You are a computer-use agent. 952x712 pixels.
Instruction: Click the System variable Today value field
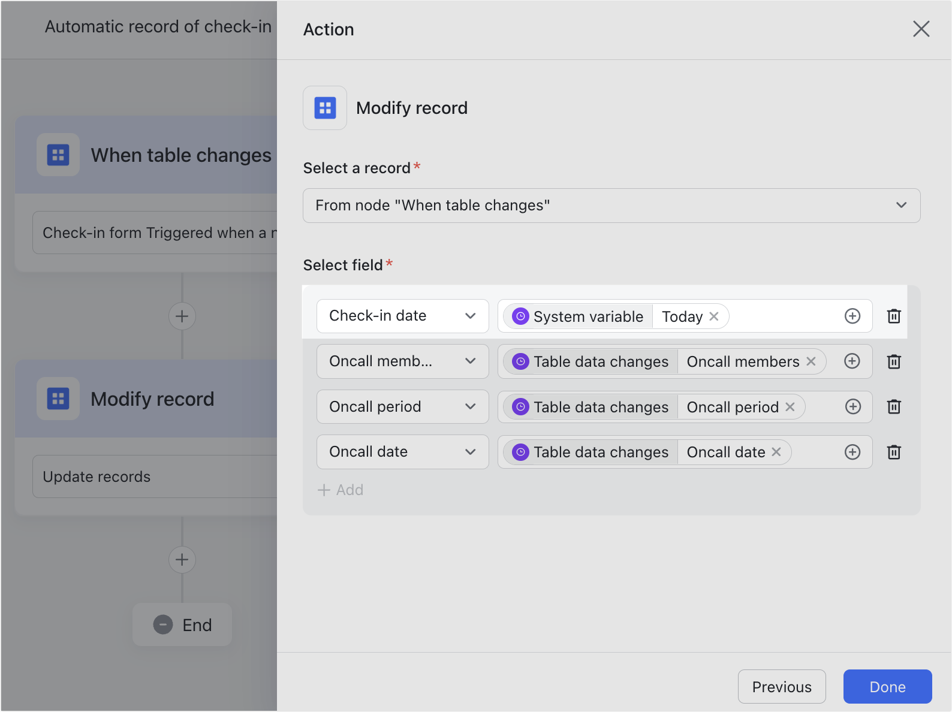[685, 316]
